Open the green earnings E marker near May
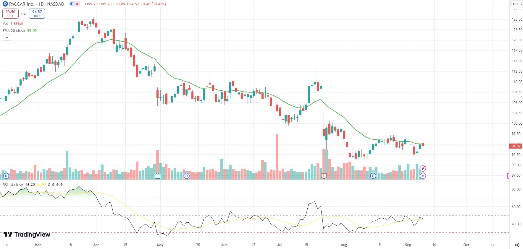The image size is (523, 249). pyautogui.click(x=157, y=176)
